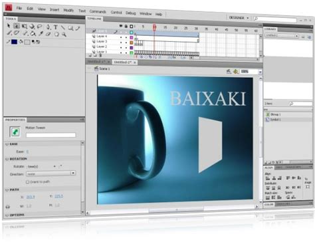Open the DESIGNER workspace dropdown
Screen dimensions: 315x244
point(239,18)
